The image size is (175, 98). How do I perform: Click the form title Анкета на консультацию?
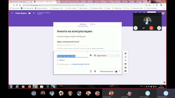coord(75,31)
